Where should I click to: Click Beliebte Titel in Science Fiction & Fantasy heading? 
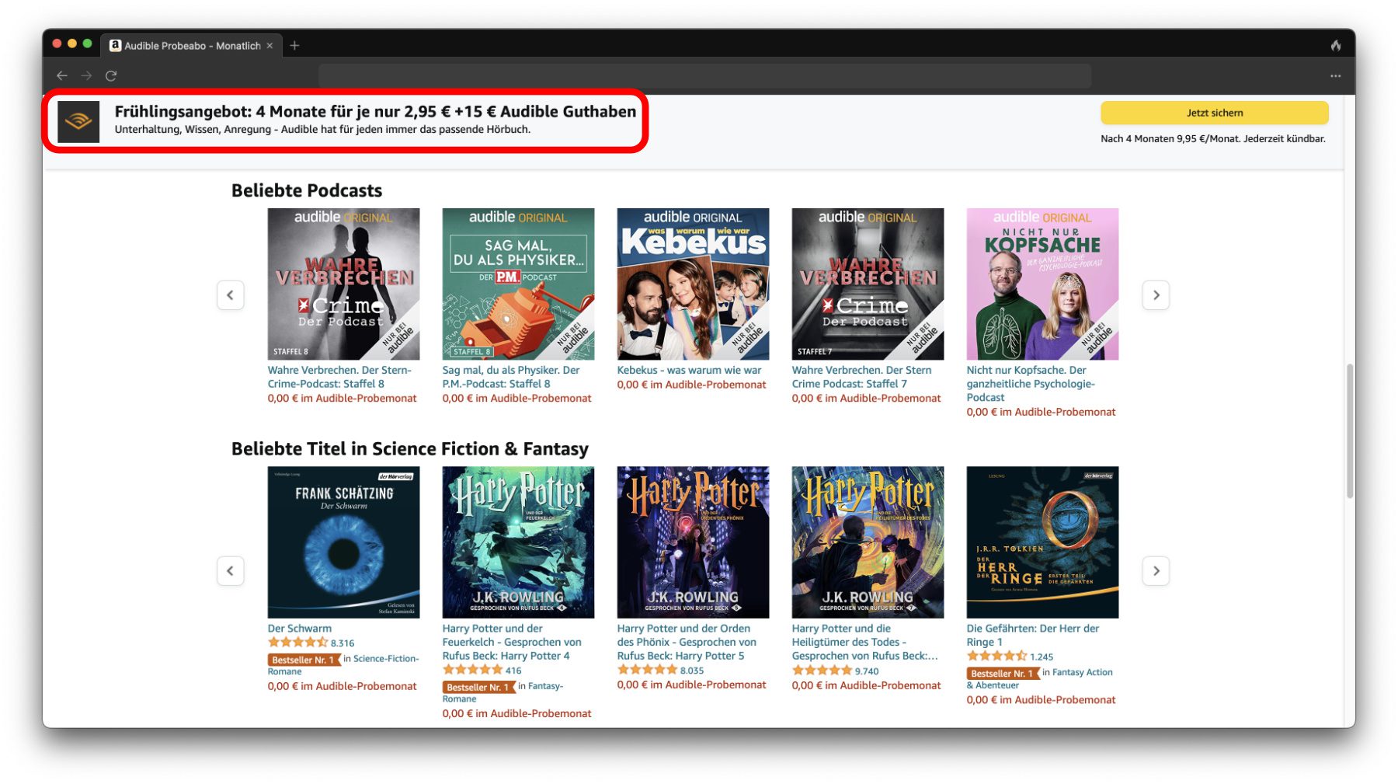coord(410,449)
